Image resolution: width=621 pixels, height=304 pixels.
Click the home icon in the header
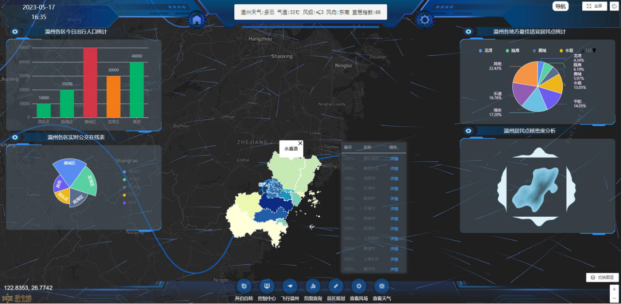[x=197, y=20]
